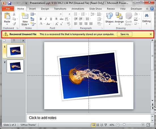
Task: Open the Customize Quick Access Toolbar arrow
Action: pos(26,3)
